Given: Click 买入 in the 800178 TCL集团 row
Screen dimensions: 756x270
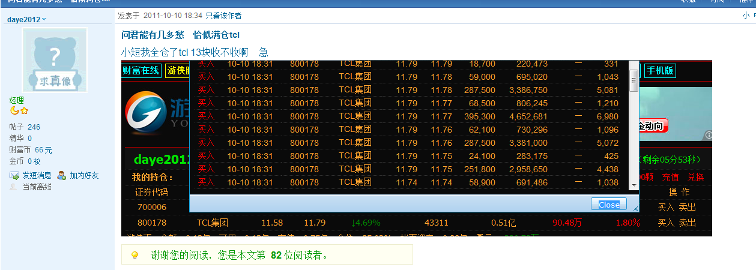Looking at the screenshot, I should coord(667,223).
